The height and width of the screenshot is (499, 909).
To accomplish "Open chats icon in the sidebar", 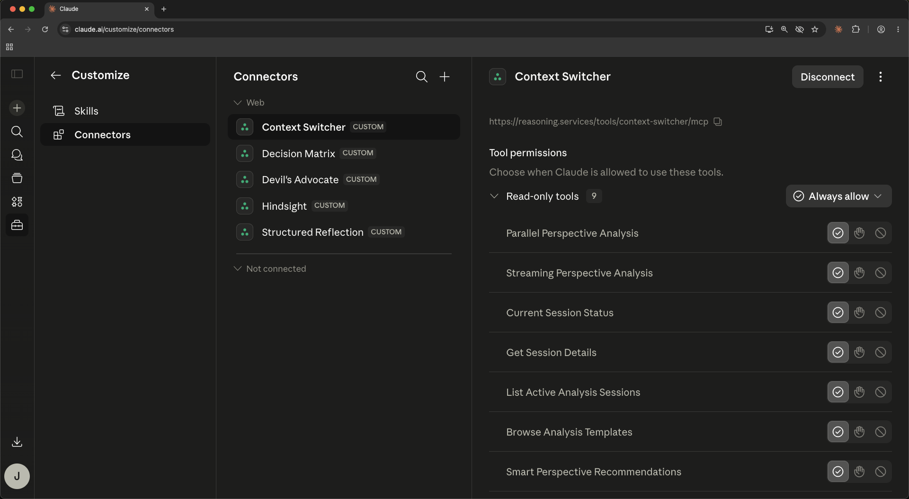I will (17, 155).
